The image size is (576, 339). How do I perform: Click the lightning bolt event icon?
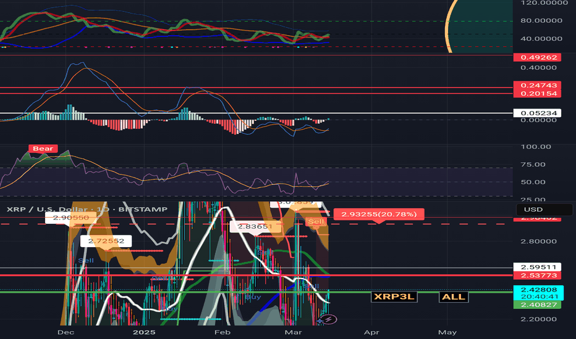(x=329, y=319)
